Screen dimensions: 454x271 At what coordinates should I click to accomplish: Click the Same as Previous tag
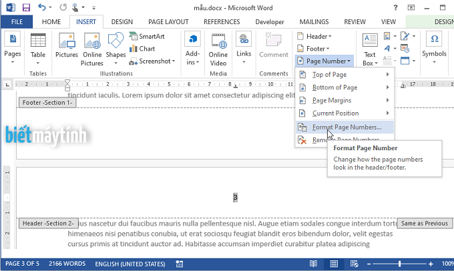pos(425,223)
